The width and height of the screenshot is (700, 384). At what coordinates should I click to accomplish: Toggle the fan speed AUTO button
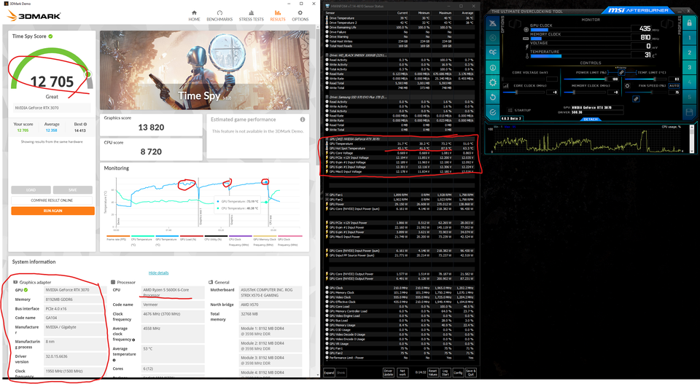coord(674,86)
